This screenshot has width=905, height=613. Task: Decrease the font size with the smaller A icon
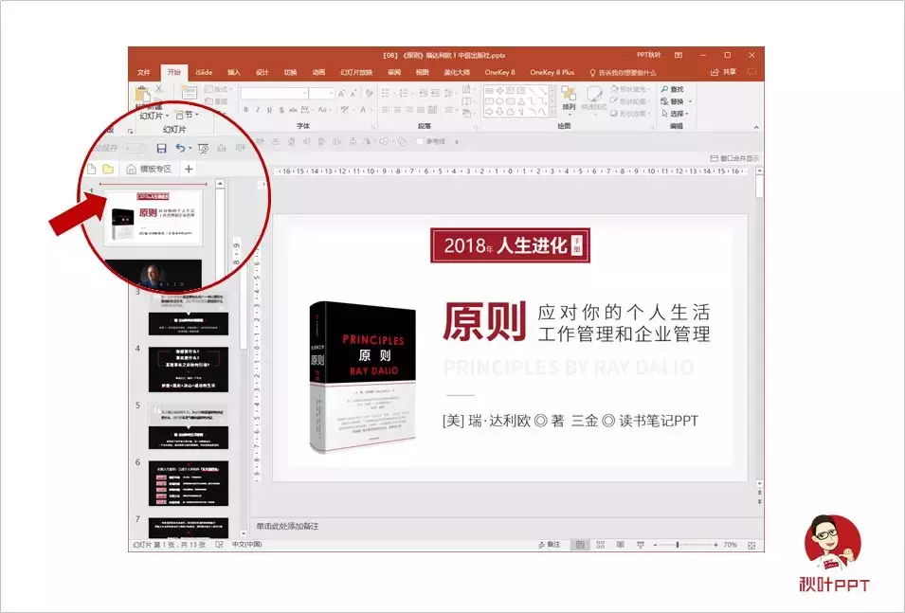tap(353, 94)
